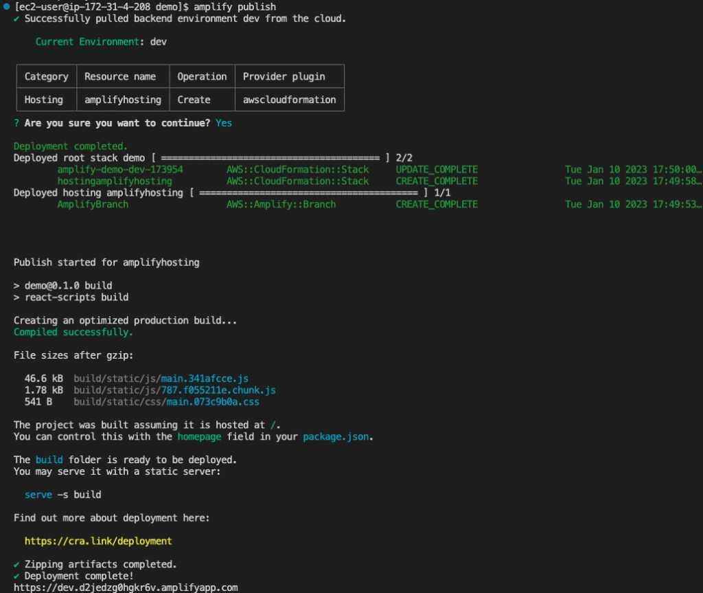Click 'AmplifyBranch' resource name

[93, 204]
